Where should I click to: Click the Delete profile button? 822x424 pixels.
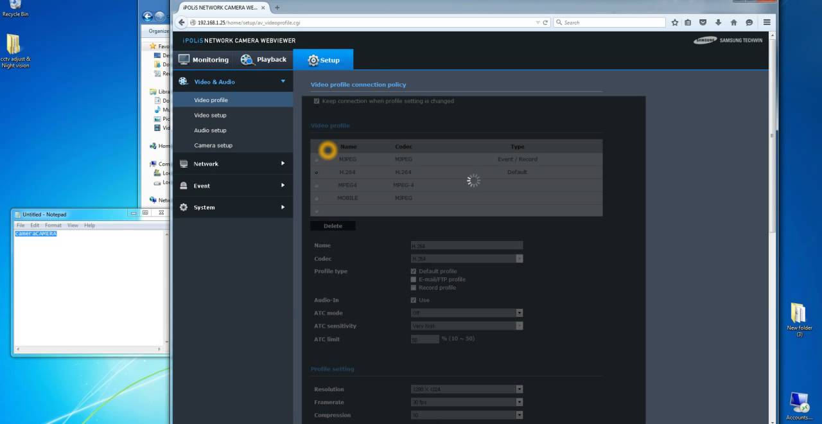click(333, 226)
